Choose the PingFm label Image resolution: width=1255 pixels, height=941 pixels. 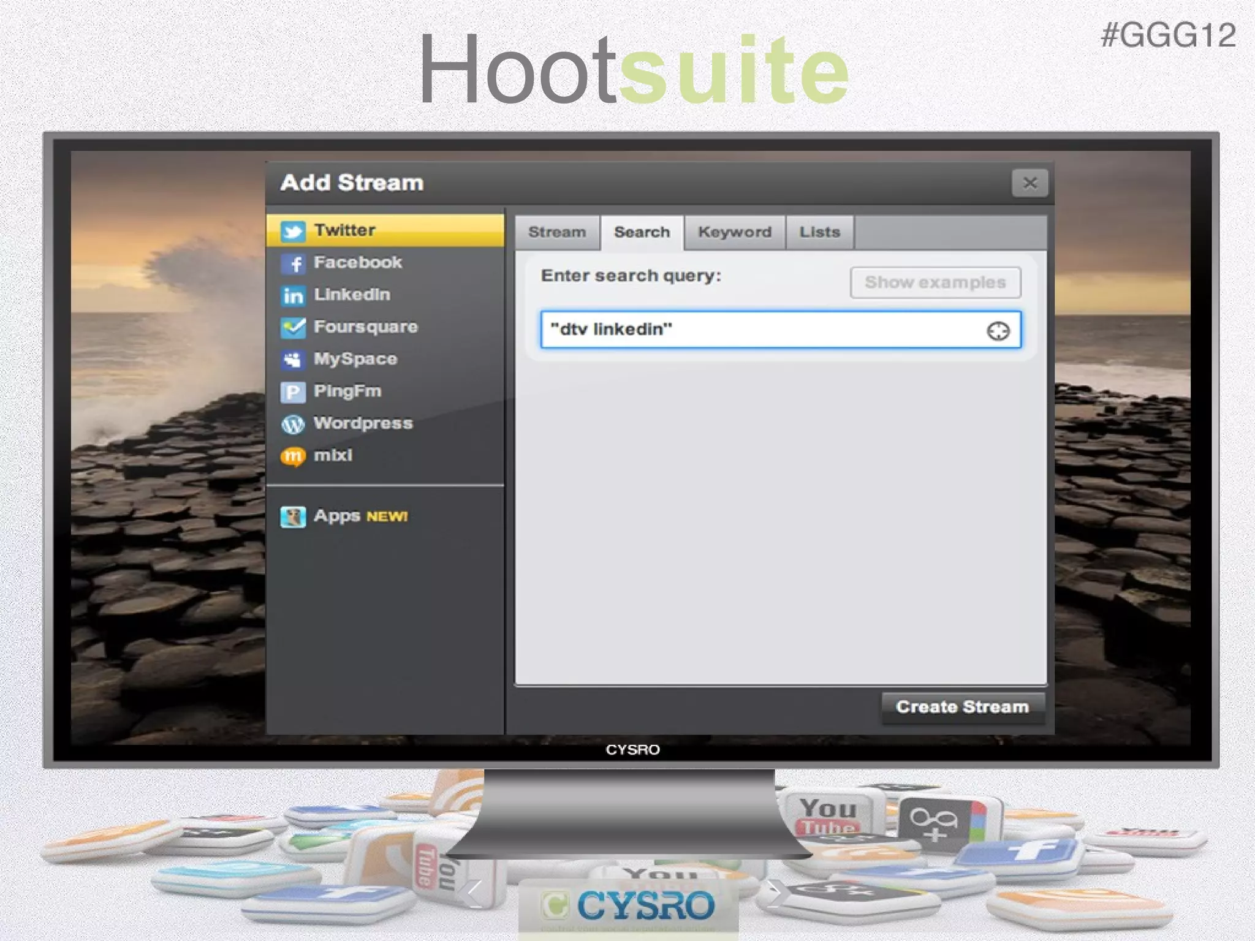click(x=347, y=391)
